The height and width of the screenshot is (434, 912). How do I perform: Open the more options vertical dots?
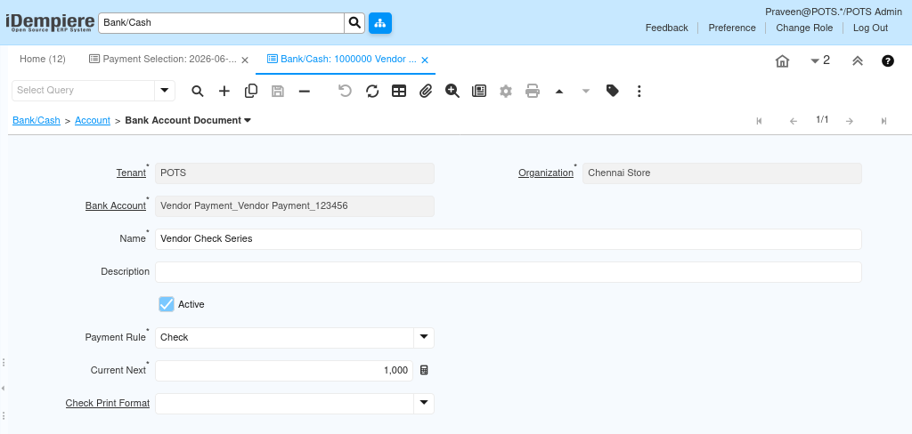click(639, 91)
